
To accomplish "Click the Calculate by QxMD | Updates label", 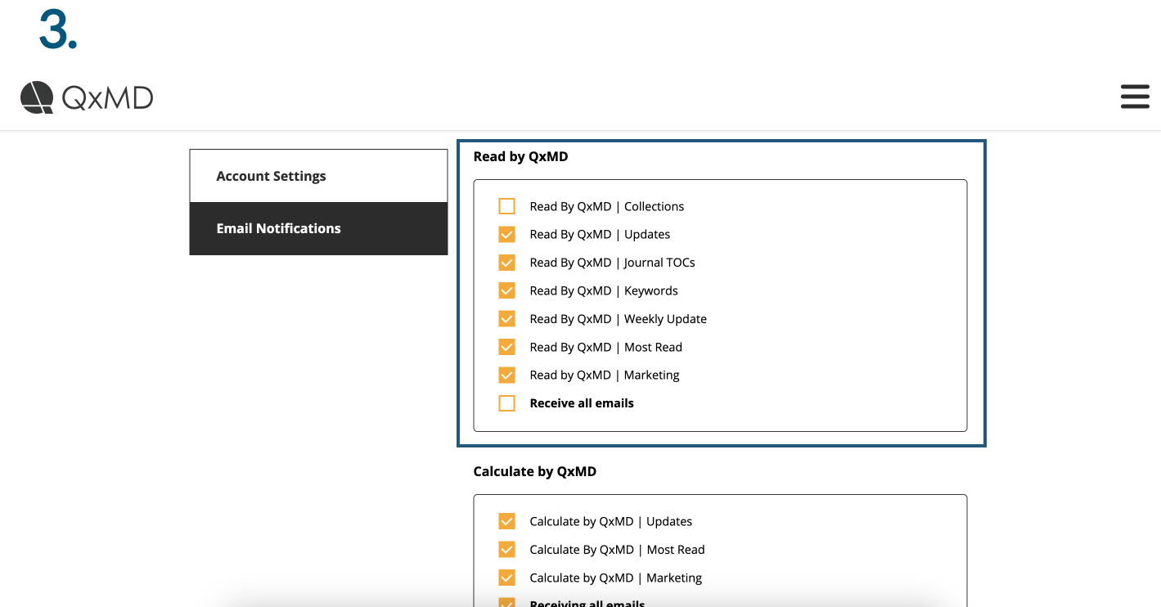I will pos(611,521).
